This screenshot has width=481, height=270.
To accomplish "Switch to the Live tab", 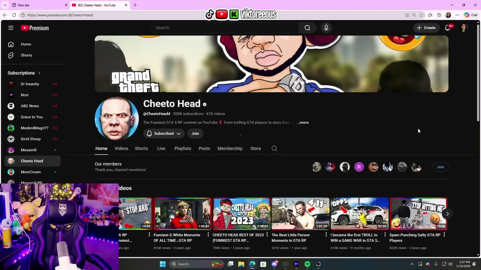I will tap(161, 148).
